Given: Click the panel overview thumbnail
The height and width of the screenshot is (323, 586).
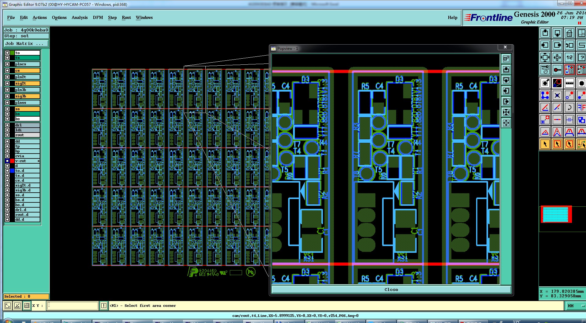Looking at the screenshot, I should coord(556,214).
